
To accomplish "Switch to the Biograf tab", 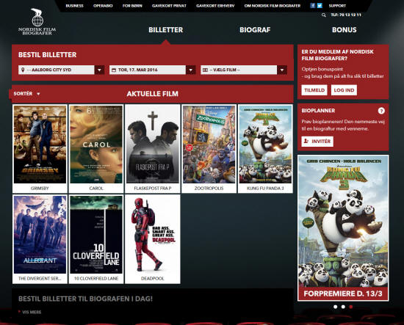I will coord(255,30).
